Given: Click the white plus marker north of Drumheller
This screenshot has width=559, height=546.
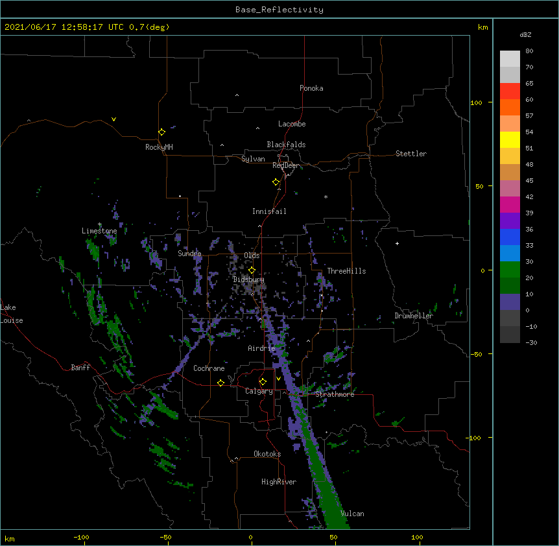Looking at the screenshot, I should [397, 243].
